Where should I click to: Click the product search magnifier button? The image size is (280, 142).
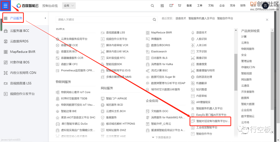tap(154, 19)
